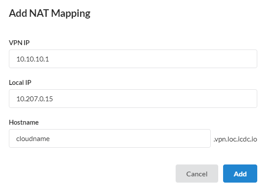Select the Hostname input field

[109, 138]
